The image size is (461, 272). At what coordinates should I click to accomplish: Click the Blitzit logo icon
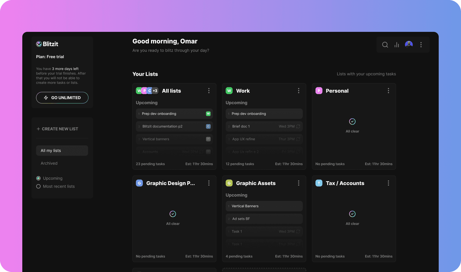(39, 44)
